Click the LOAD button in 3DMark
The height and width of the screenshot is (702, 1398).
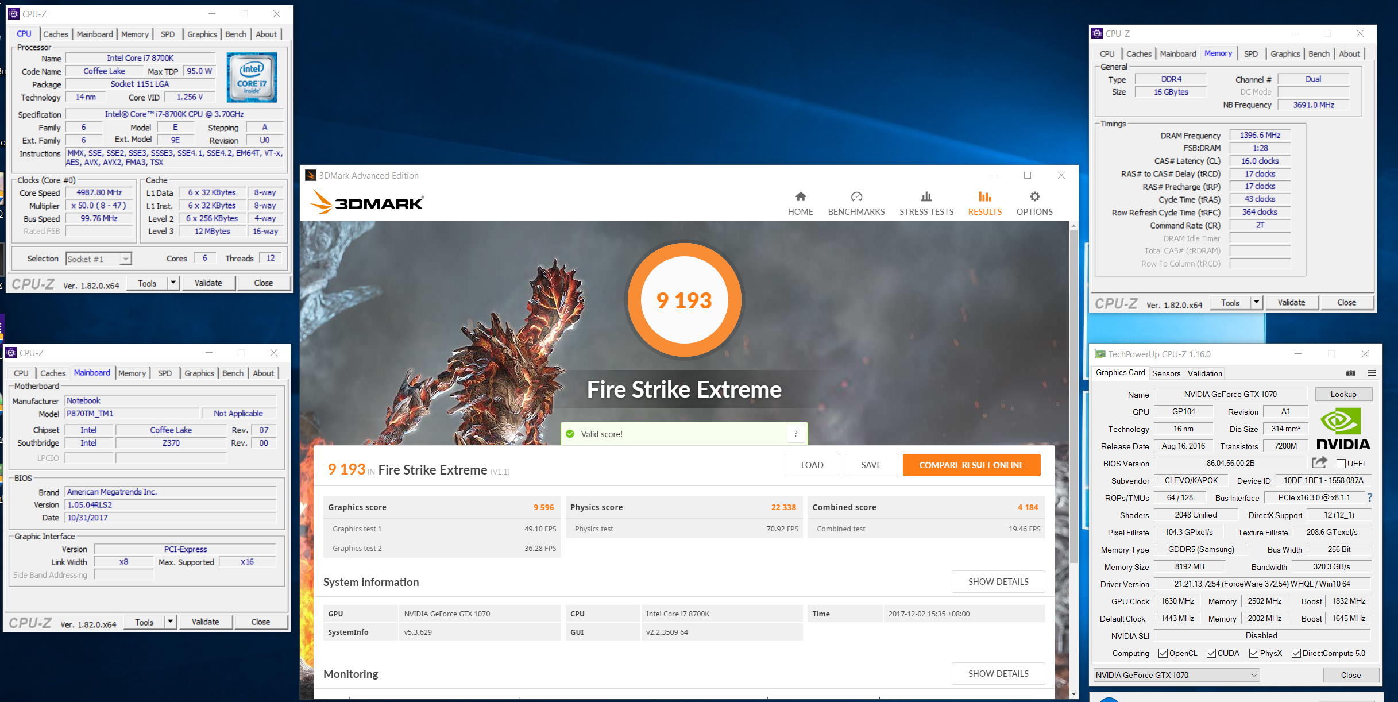click(x=812, y=465)
